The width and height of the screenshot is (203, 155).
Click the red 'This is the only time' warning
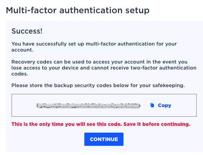pyautogui.click(x=101, y=124)
